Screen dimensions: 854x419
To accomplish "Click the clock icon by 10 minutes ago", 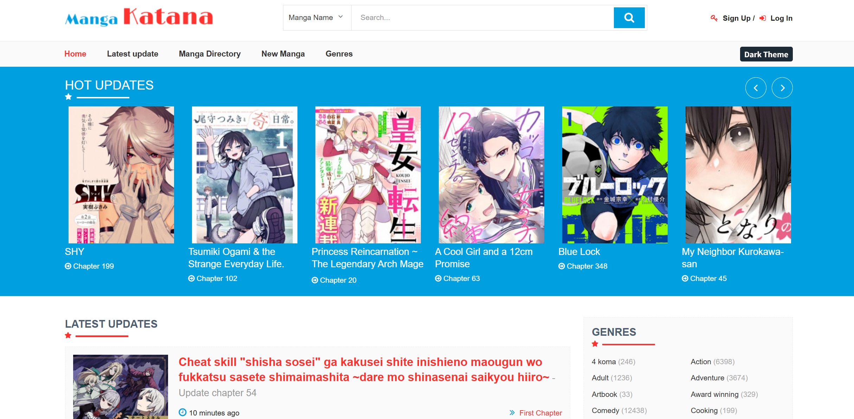I will (x=182, y=412).
